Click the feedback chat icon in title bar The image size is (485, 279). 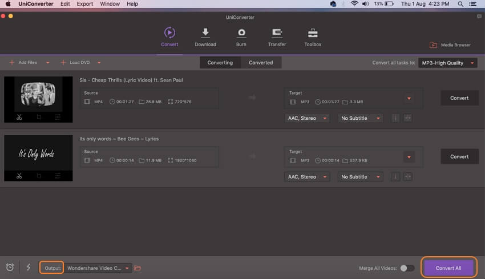(x=479, y=17)
